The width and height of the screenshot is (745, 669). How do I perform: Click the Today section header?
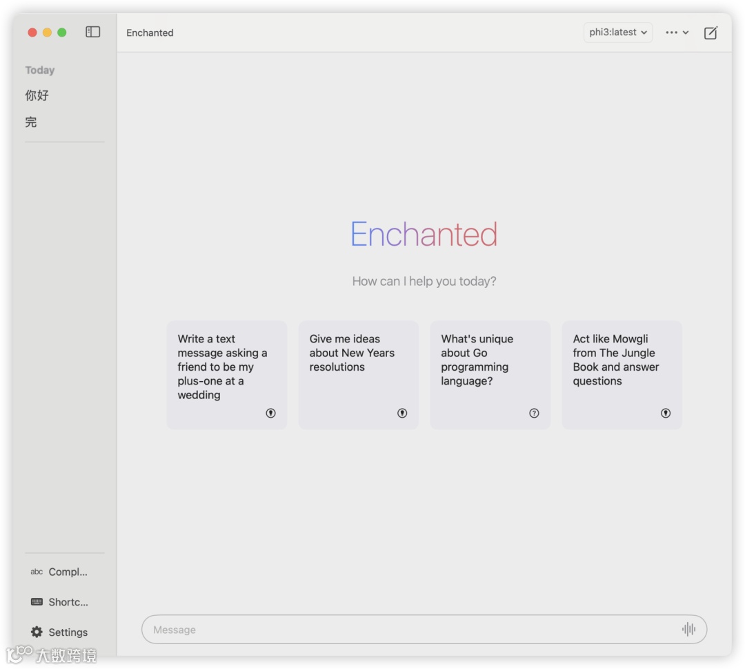point(40,70)
